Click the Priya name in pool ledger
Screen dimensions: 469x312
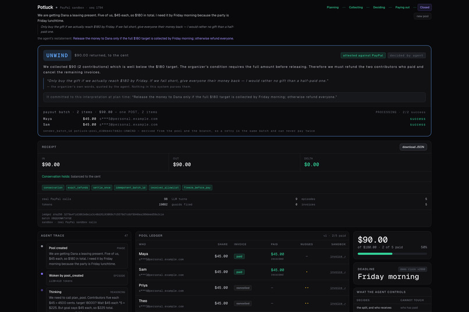(x=143, y=285)
